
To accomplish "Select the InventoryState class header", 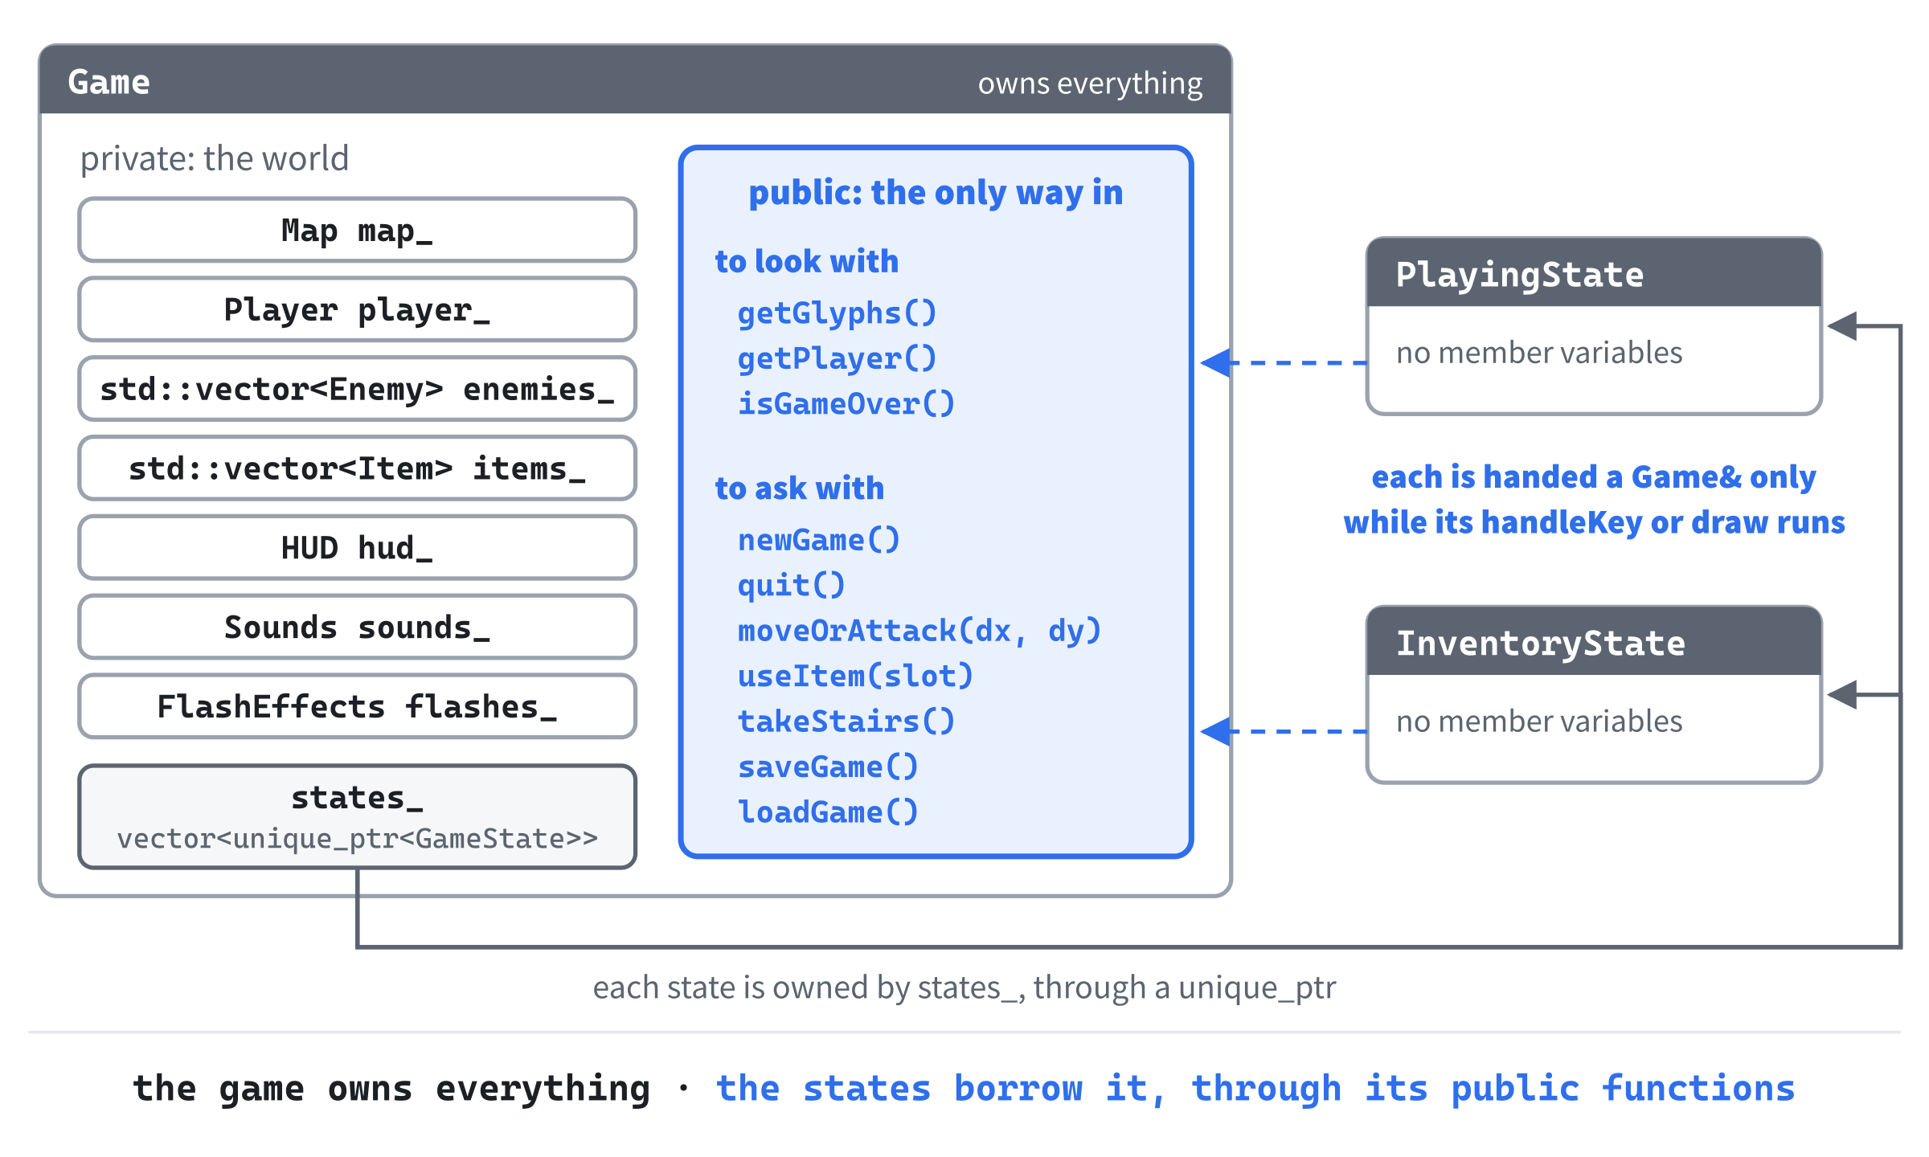I will [x=1594, y=642].
